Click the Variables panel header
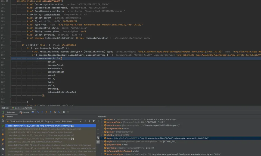The image size is (261, 156). 102,117
